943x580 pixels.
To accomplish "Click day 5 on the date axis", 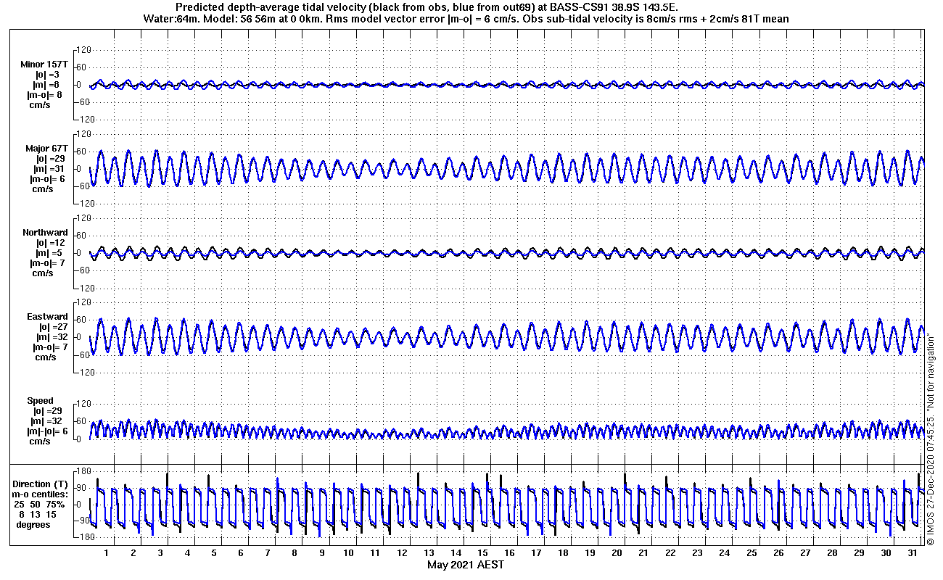I will [214, 553].
